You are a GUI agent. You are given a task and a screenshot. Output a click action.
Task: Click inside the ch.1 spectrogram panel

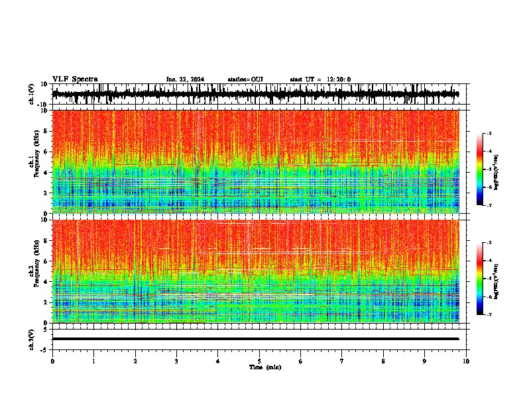(x=255, y=161)
